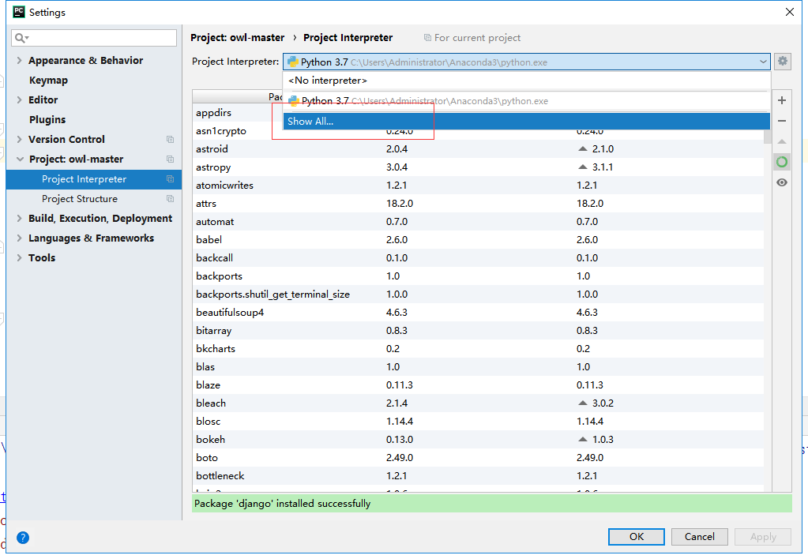Click the uninstall package minus icon
Viewport: 808px width, 559px height.
coord(781,121)
